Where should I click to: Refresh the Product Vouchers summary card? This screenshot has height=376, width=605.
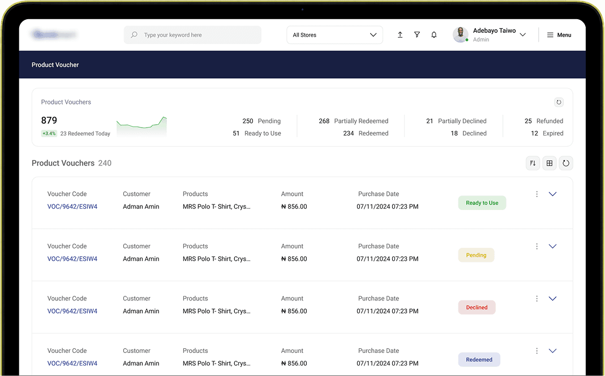tap(559, 102)
